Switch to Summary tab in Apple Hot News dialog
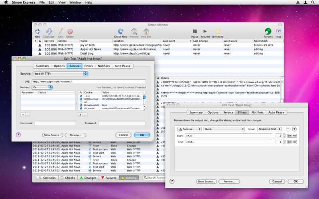319x199 pixels. coord(42,66)
